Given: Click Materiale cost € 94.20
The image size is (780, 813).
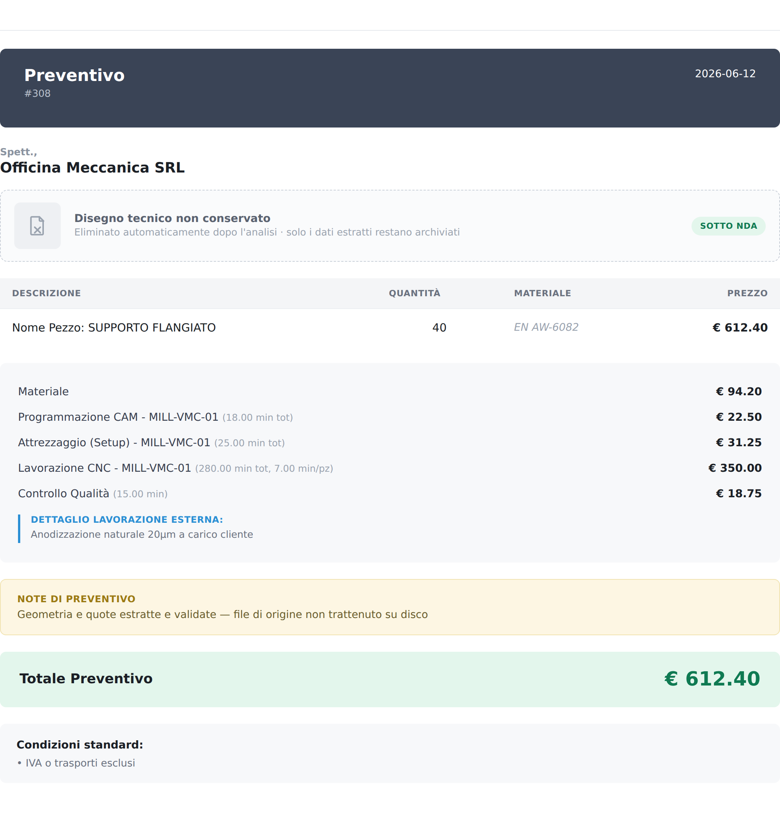Looking at the screenshot, I should 738,391.
